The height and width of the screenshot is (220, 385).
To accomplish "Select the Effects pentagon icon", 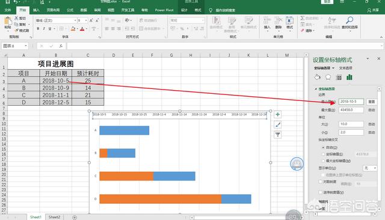I will [x=328, y=78].
